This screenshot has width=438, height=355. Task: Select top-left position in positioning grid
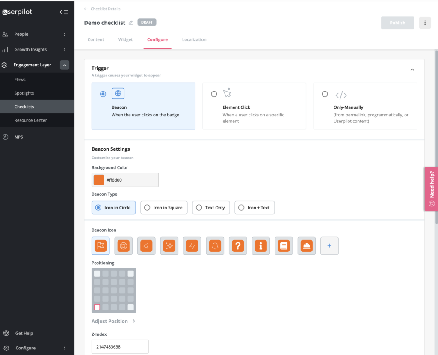click(x=97, y=274)
